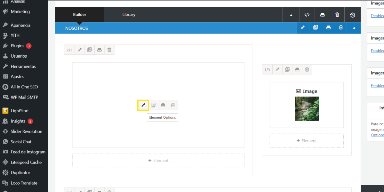This screenshot has height=192, width=384.
Task: Collapse the NOSOTROS container
Action: (354, 28)
